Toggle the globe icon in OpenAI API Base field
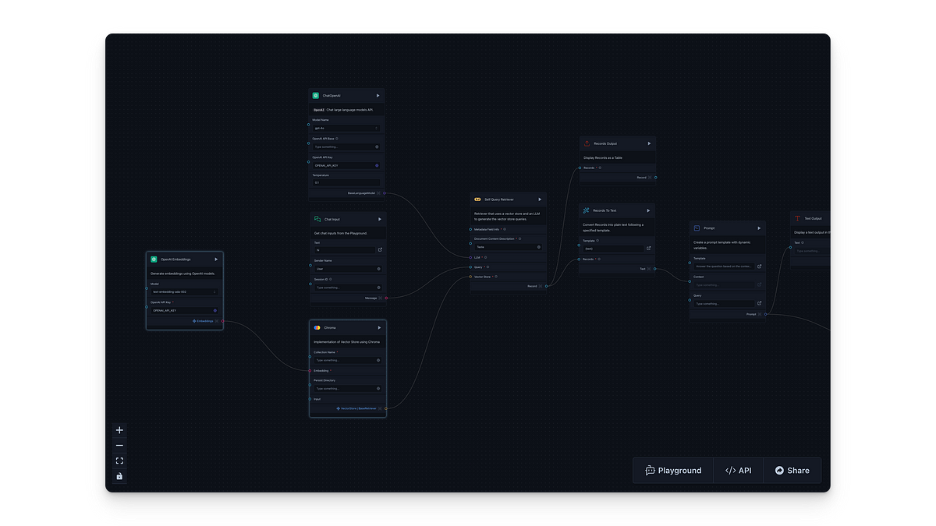The height and width of the screenshot is (526, 936). (x=377, y=147)
